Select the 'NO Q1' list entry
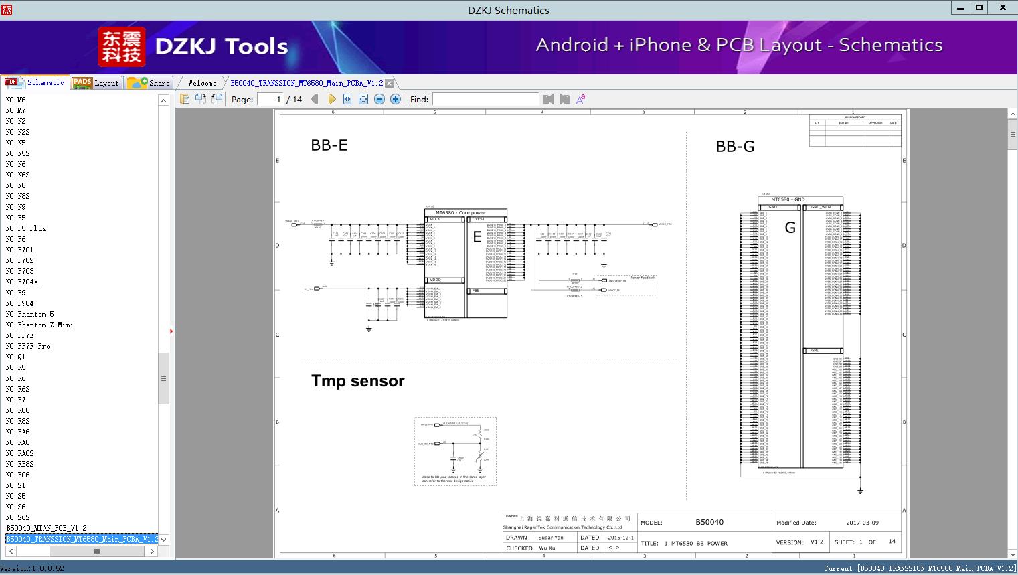Screen dimensions: 1018x575 (x=16, y=357)
